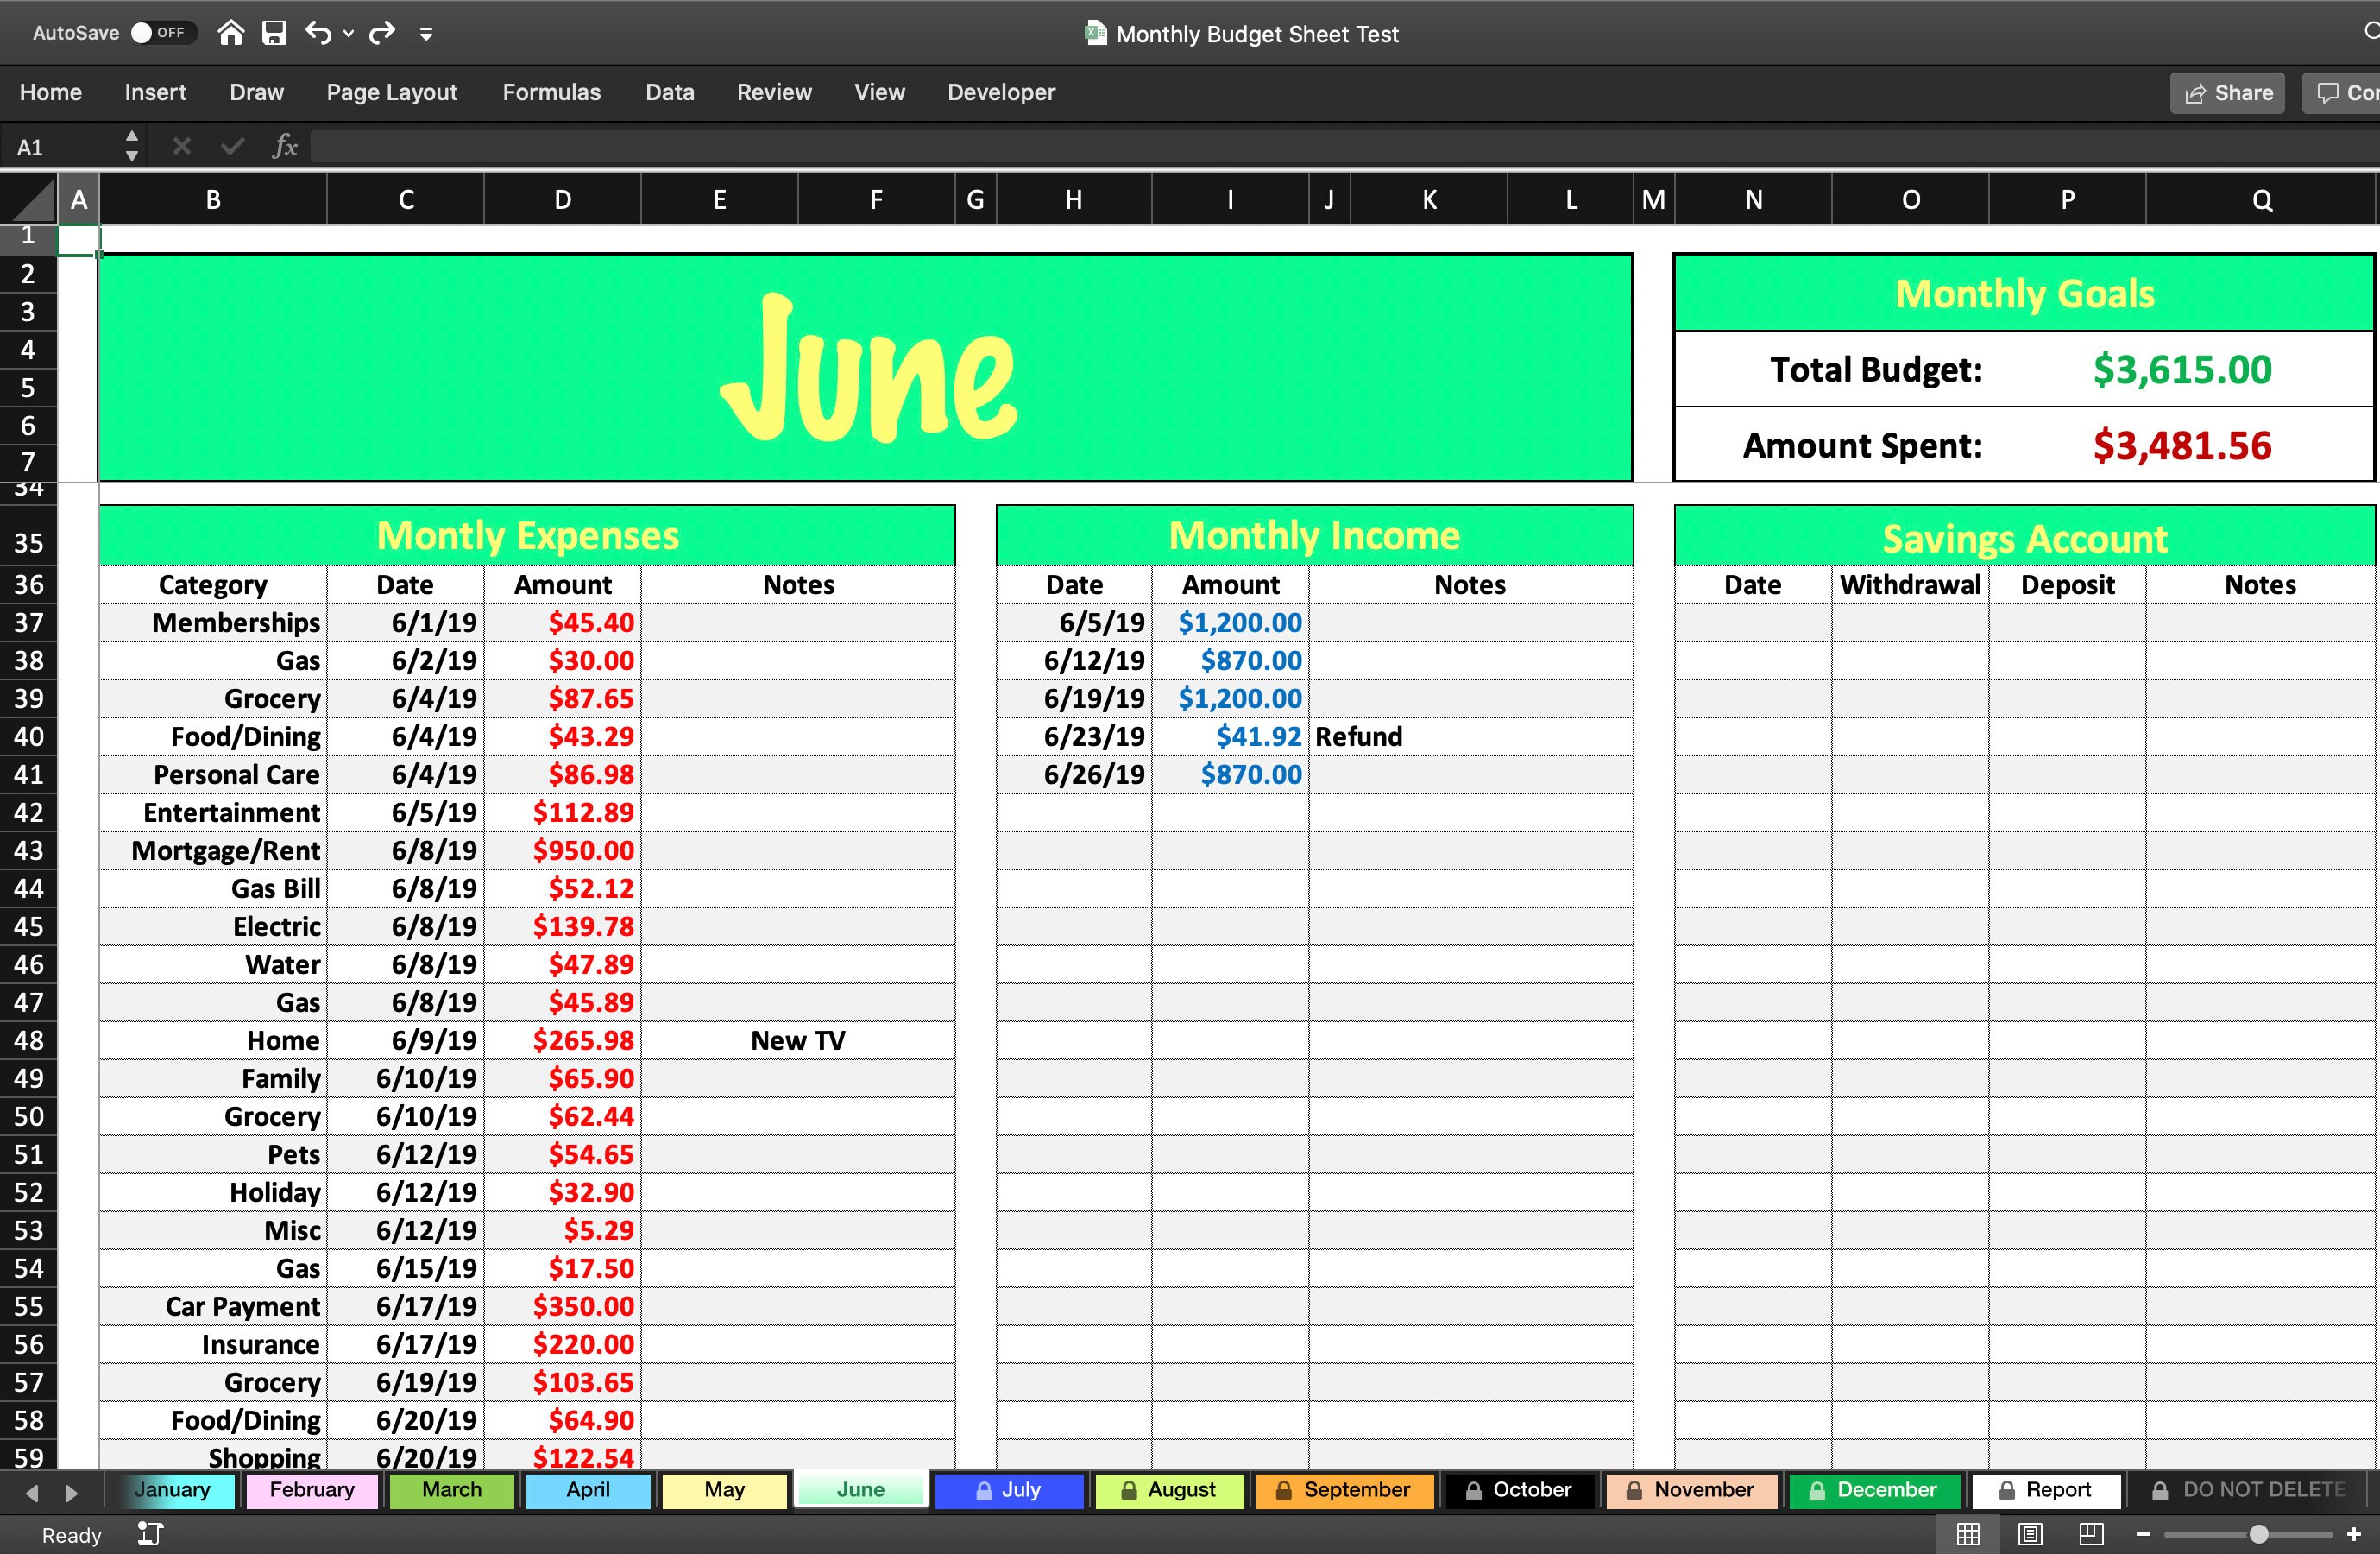Switch to Page Layout view in the status bar
This screenshot has width=2380, height=1554.
coord(2031,1534)
